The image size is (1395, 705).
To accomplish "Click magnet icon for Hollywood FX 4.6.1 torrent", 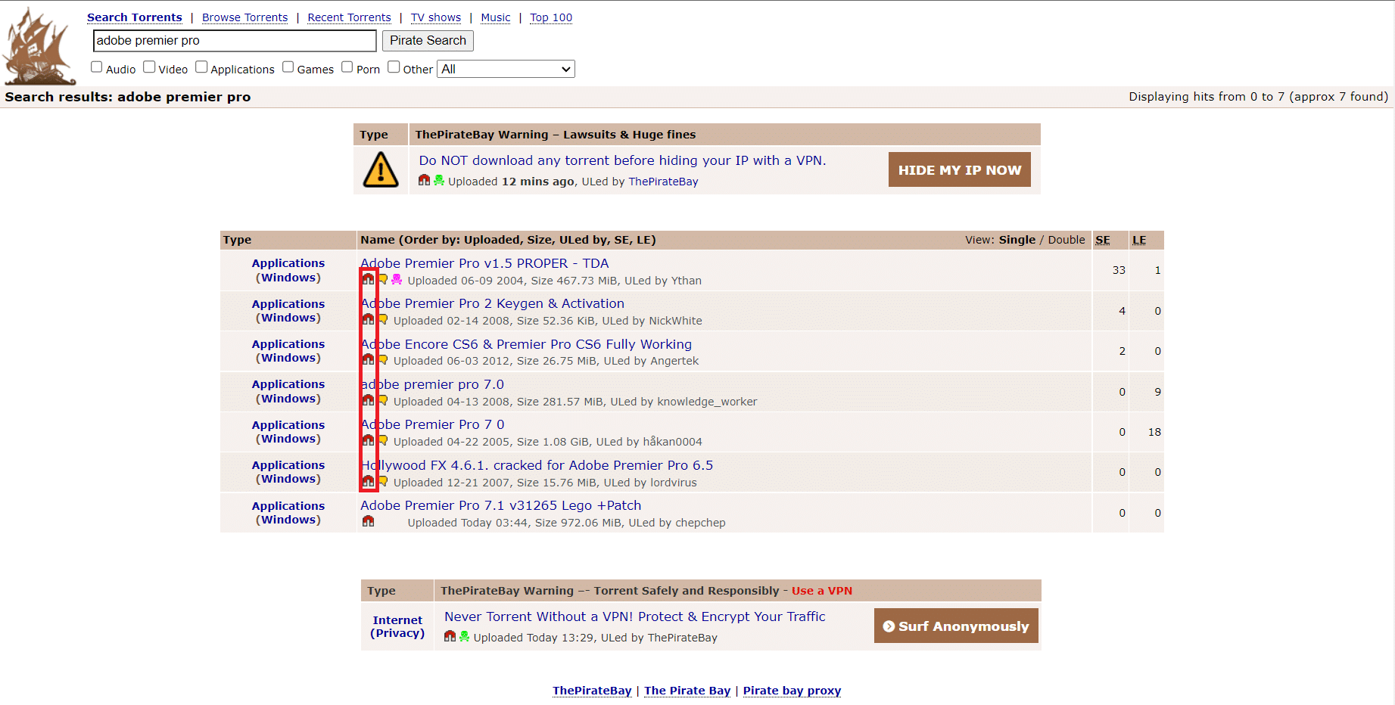I will pyautogui.click(x=368, y=481).
